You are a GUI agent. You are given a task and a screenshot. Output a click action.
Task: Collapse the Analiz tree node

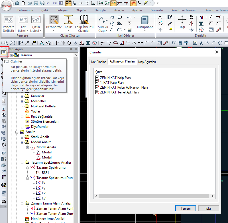(17, 132)
